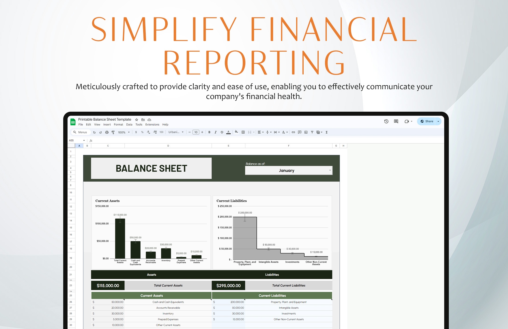This screenshot has height=329, width=508.
Task: Open the text color picker
Action: [x=228, y=132]
